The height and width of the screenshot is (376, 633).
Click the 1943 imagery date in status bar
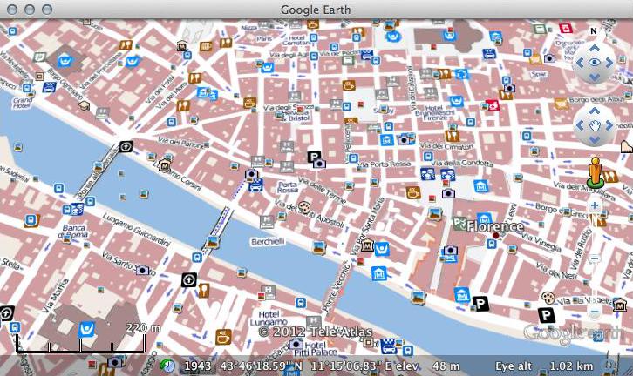point(197,366)
